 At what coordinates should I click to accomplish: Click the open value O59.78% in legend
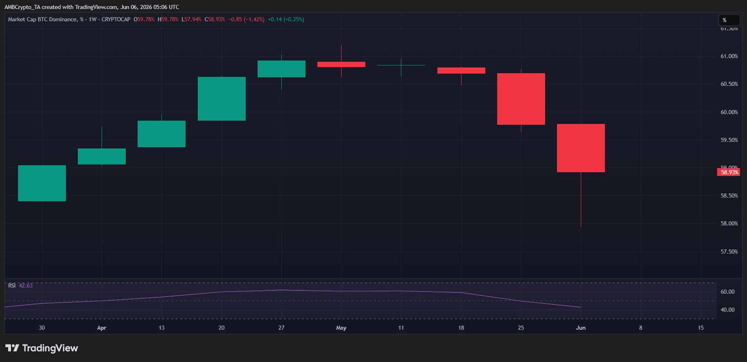pyautogui.click(x=144, y=19)
